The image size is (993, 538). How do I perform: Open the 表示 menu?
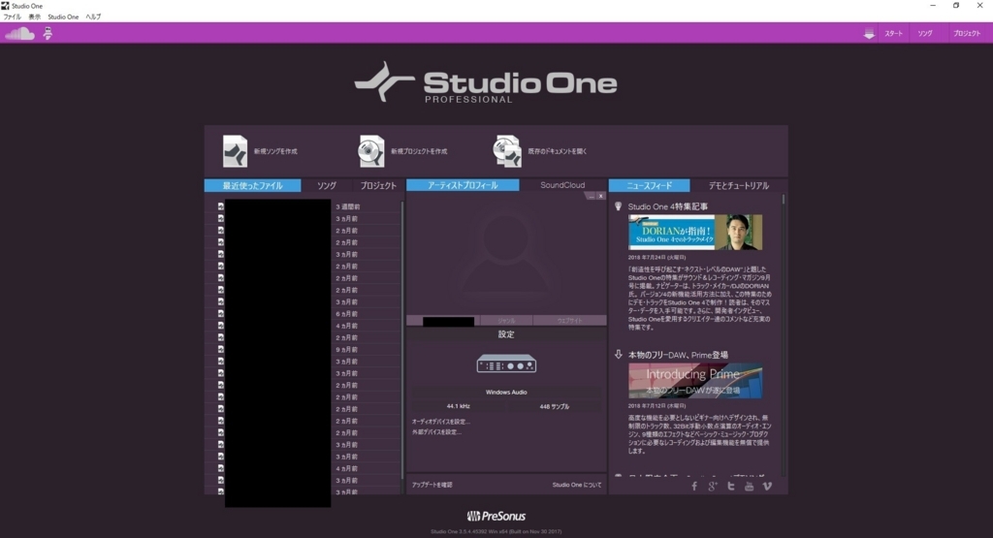pos(34,17)
